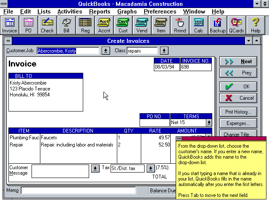Open the yellow QCard window control box
The width and height of the screenshot is (269, 202).
pyautogui.click(x=179, y=138)
